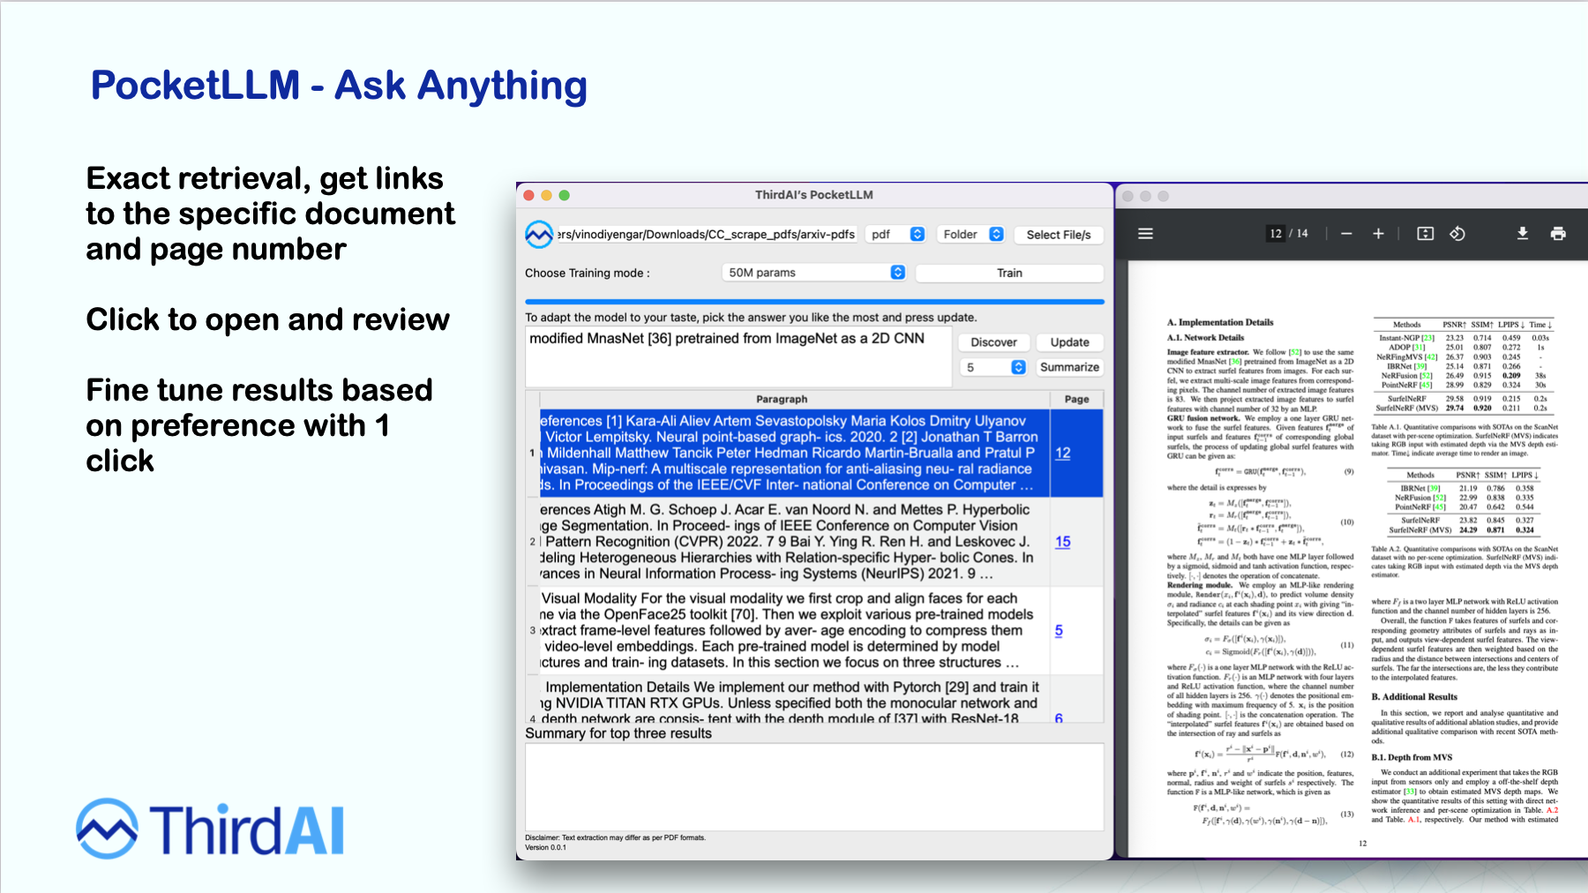Image resolution: width=1588 pixels, height=893 pixels.
Task: Click the query field containing modified MnasNet text
Action: (x=739, y=356)
